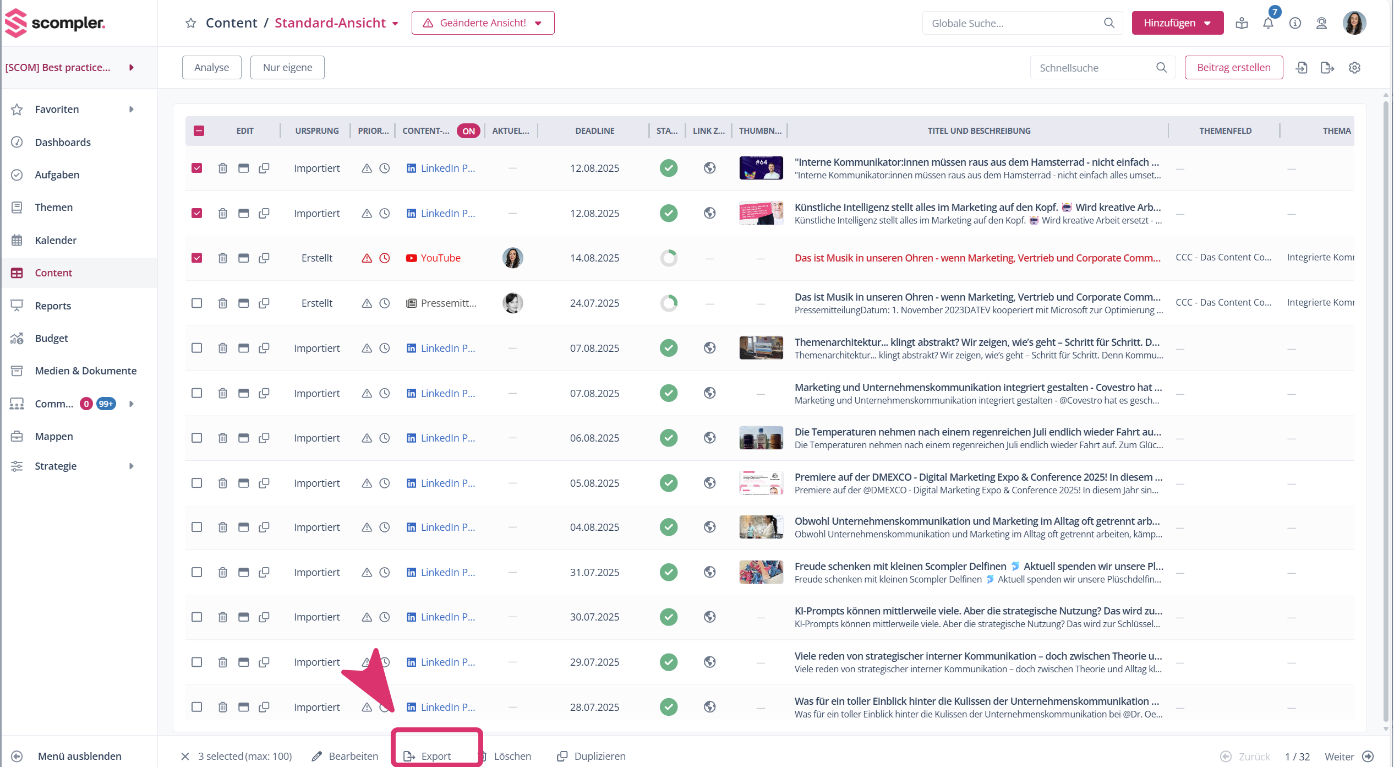This screenshot has width=1394, height=767.
Task: Go to Kalender in sidebar
Action: (56, 240)
